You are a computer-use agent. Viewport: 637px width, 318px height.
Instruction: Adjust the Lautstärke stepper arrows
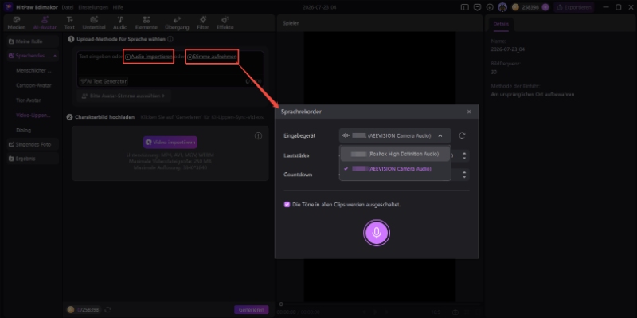(464, 155)
